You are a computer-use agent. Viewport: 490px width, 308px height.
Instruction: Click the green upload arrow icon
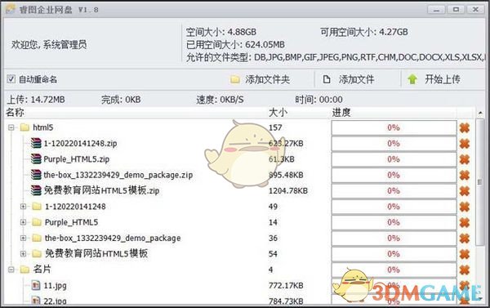point(412,79)
